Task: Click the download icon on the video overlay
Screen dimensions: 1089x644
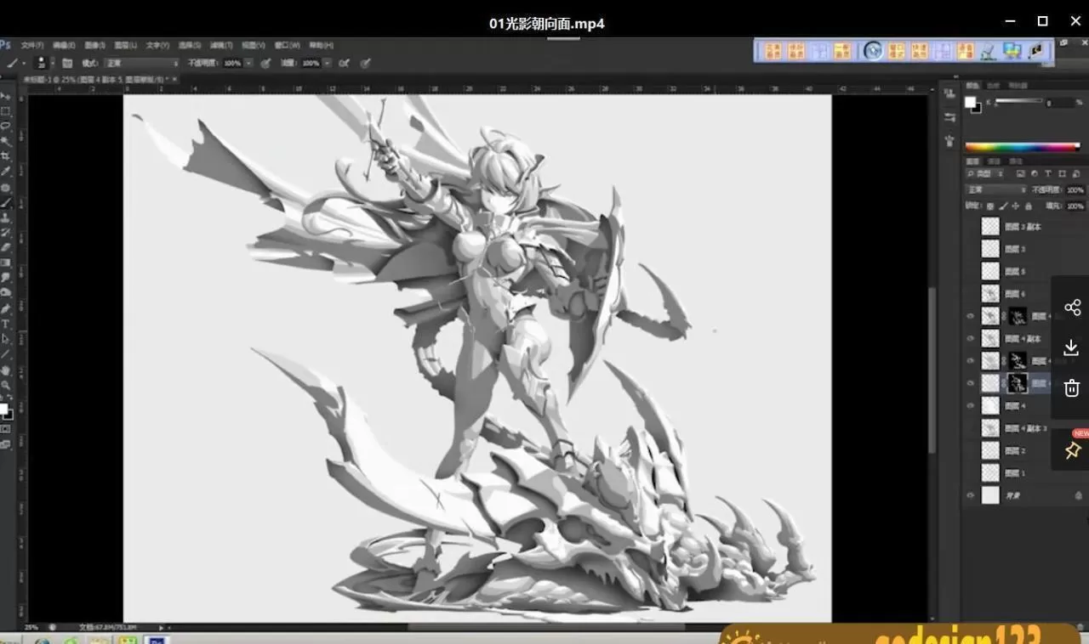Action: coord(1072,347)
